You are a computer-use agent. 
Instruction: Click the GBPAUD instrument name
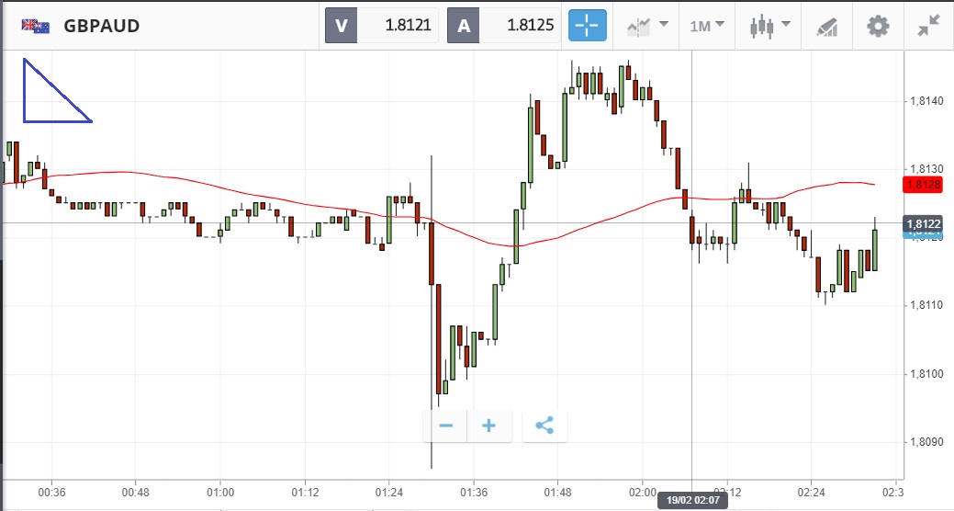pyautogui.click(x=102, y=26)
